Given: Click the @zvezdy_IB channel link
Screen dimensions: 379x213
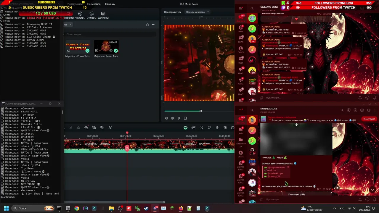Looking at the screenshot, I should pos(274,176).
